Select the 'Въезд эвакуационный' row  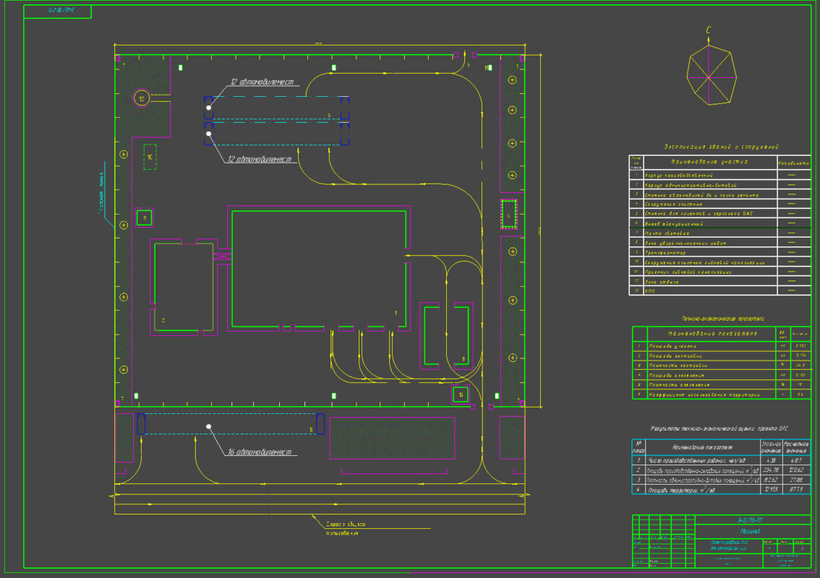click(719, 224)
